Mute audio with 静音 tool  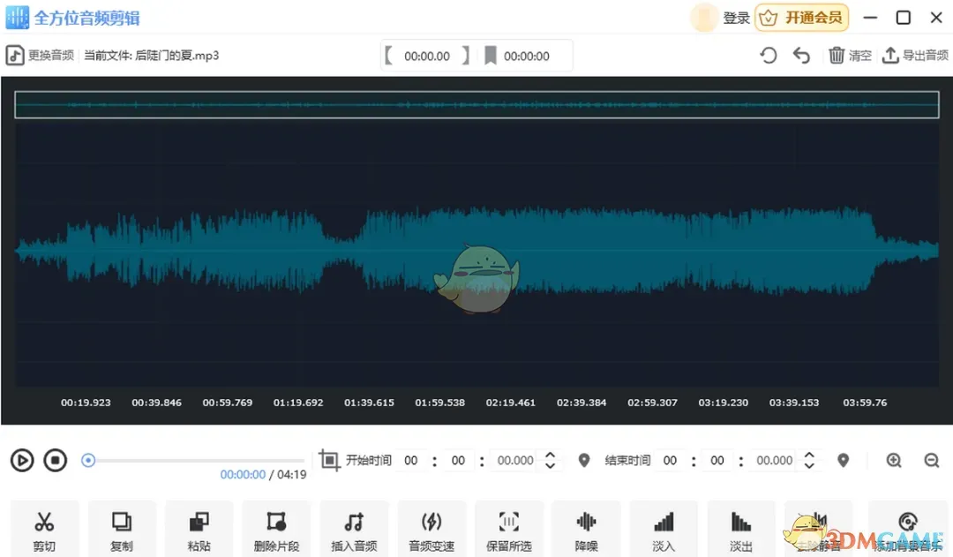coord(819,530)
